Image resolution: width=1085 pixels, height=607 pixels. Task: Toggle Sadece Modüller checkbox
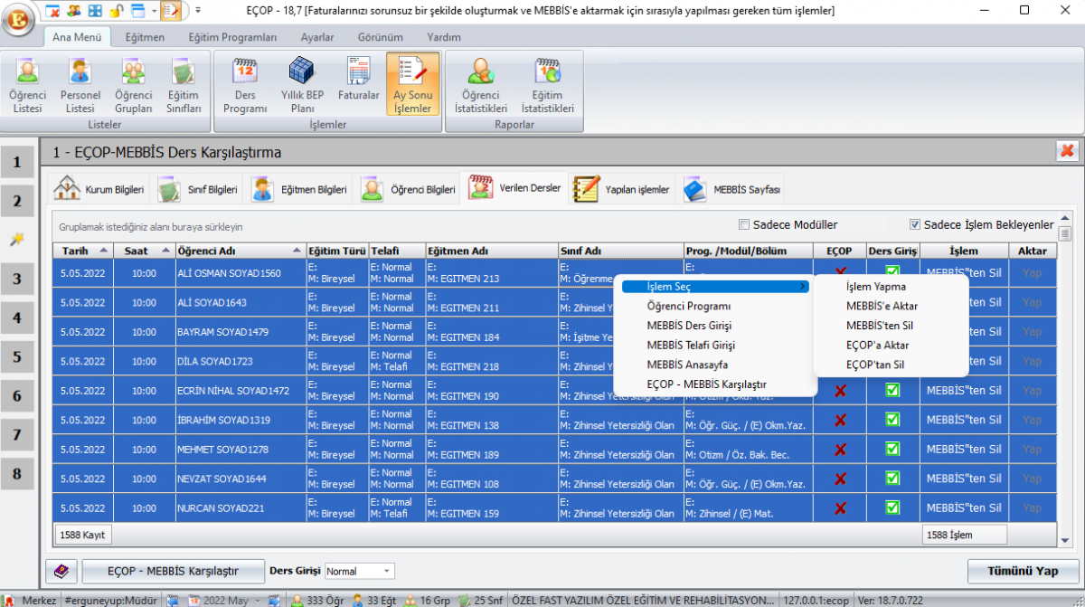pos(744,224)
